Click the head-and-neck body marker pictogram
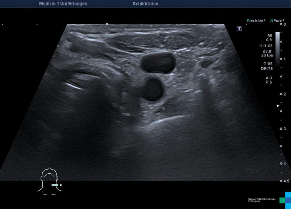The width and height of the screenshot is (291, 209). tap(49, 181)
